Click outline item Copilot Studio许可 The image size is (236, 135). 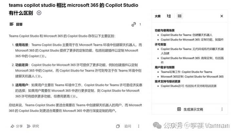[188, 86]
